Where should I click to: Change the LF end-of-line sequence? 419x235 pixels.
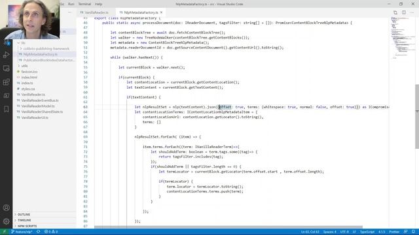point(354,232)
